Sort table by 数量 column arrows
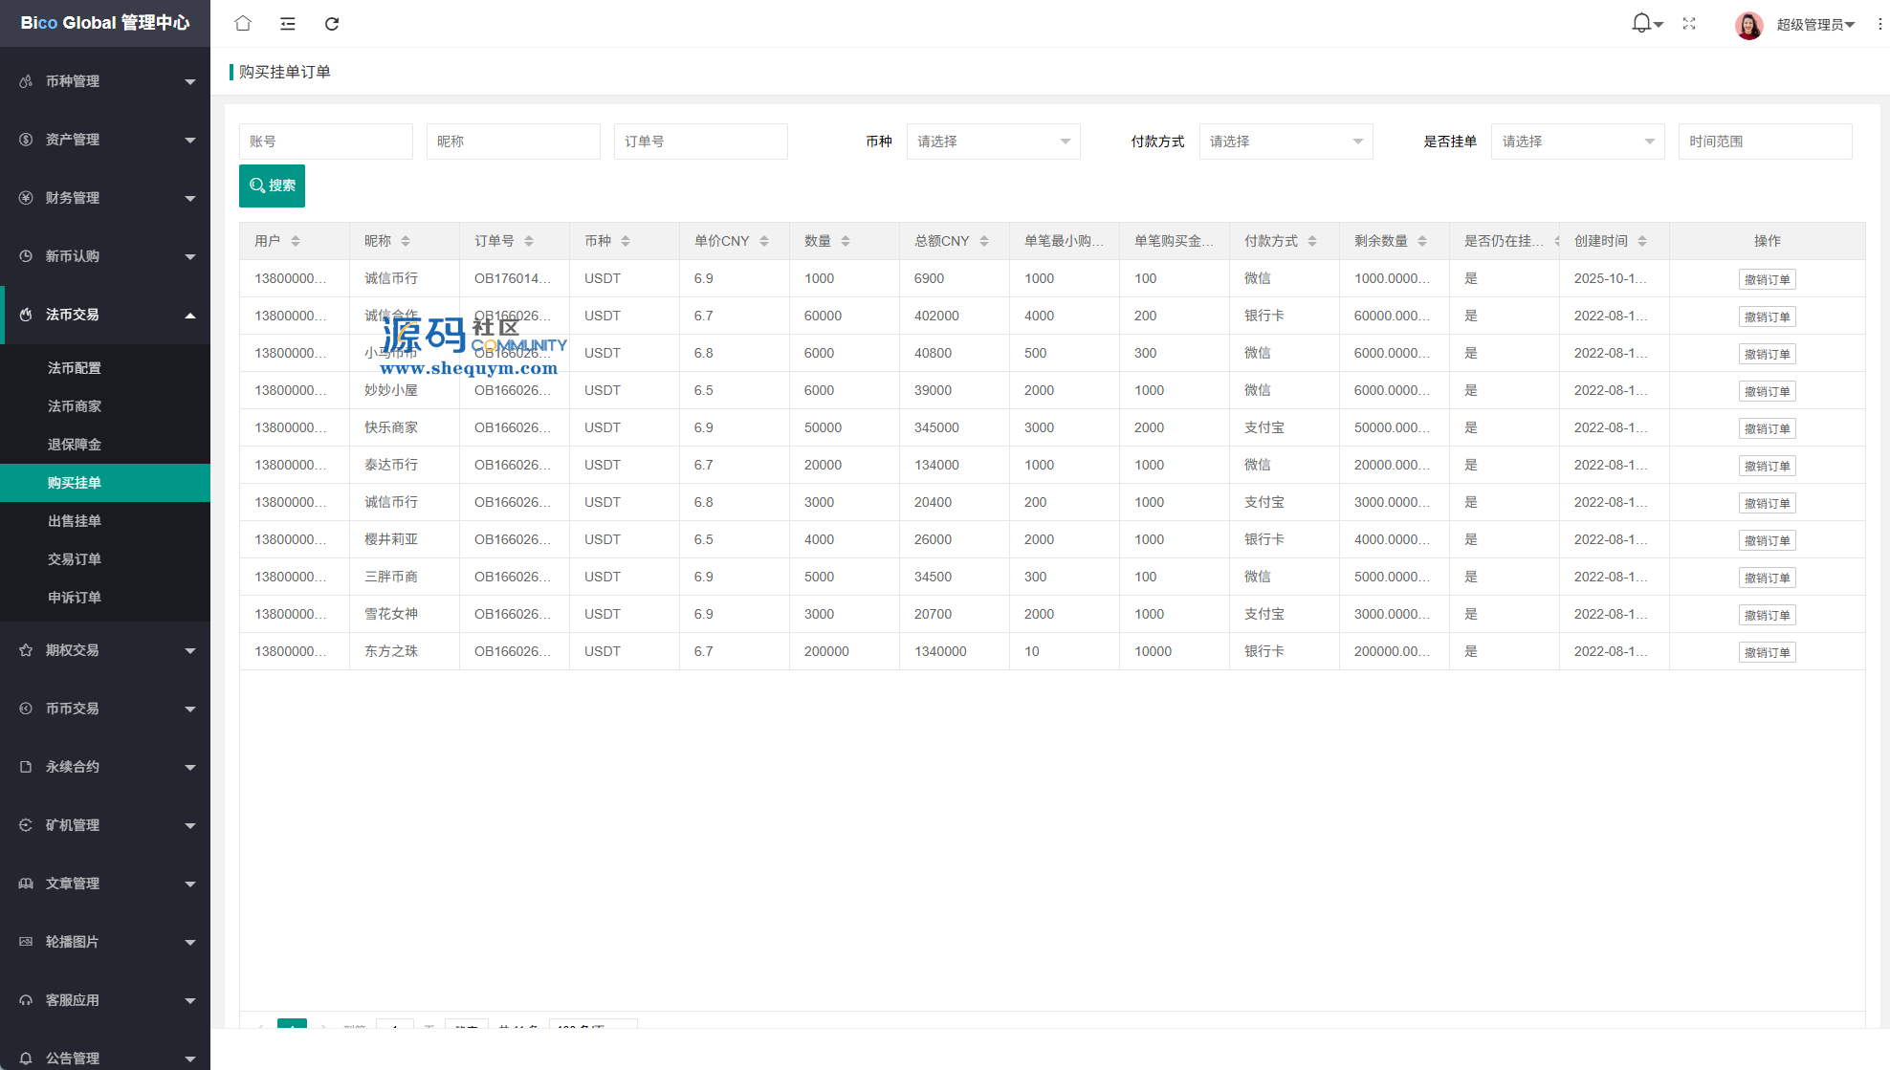1890x1070 pixels. [x=846, y=241]
